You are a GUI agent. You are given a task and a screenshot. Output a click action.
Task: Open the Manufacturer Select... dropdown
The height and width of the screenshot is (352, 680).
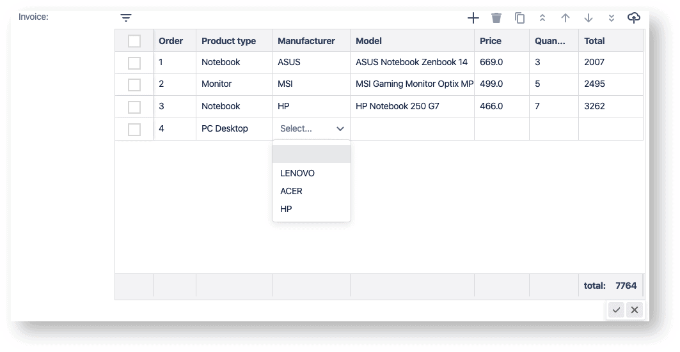click(x=312, y=128)
